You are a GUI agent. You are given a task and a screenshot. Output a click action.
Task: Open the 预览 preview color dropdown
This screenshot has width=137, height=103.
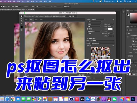102,41
